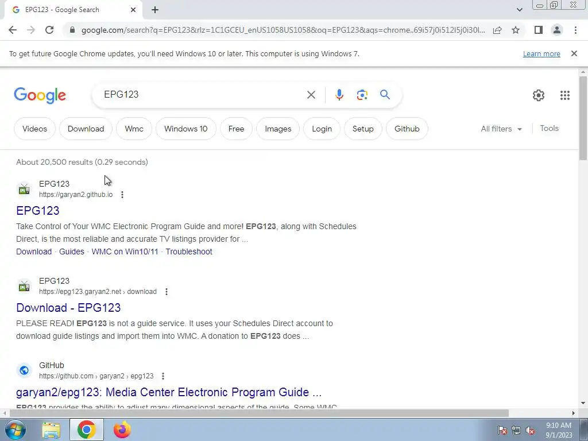Submit search with the magnifier icon
Image resolution: width=588 pixels, height=441 pixels.
click(385, 95)
